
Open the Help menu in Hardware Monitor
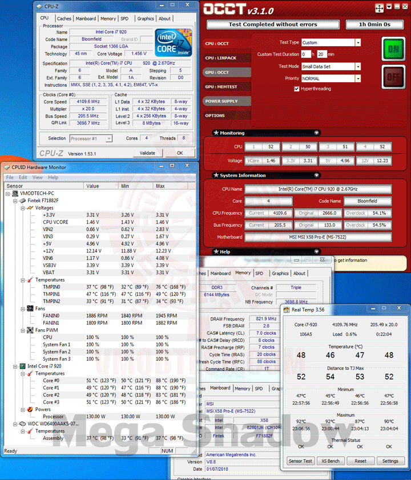(53, 178)
